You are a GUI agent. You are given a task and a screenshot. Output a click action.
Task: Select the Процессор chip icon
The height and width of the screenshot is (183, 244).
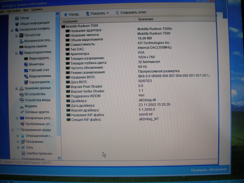(x=21, y=35)
